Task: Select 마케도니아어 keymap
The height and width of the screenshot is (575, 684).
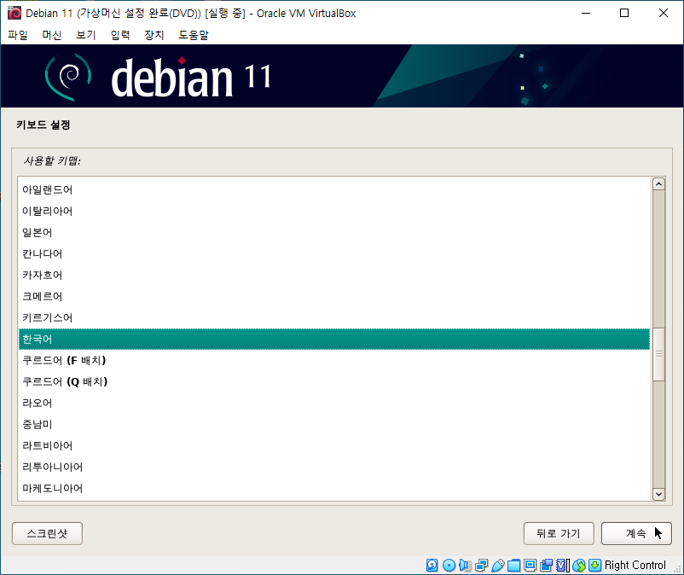Action: pos(334,489)
